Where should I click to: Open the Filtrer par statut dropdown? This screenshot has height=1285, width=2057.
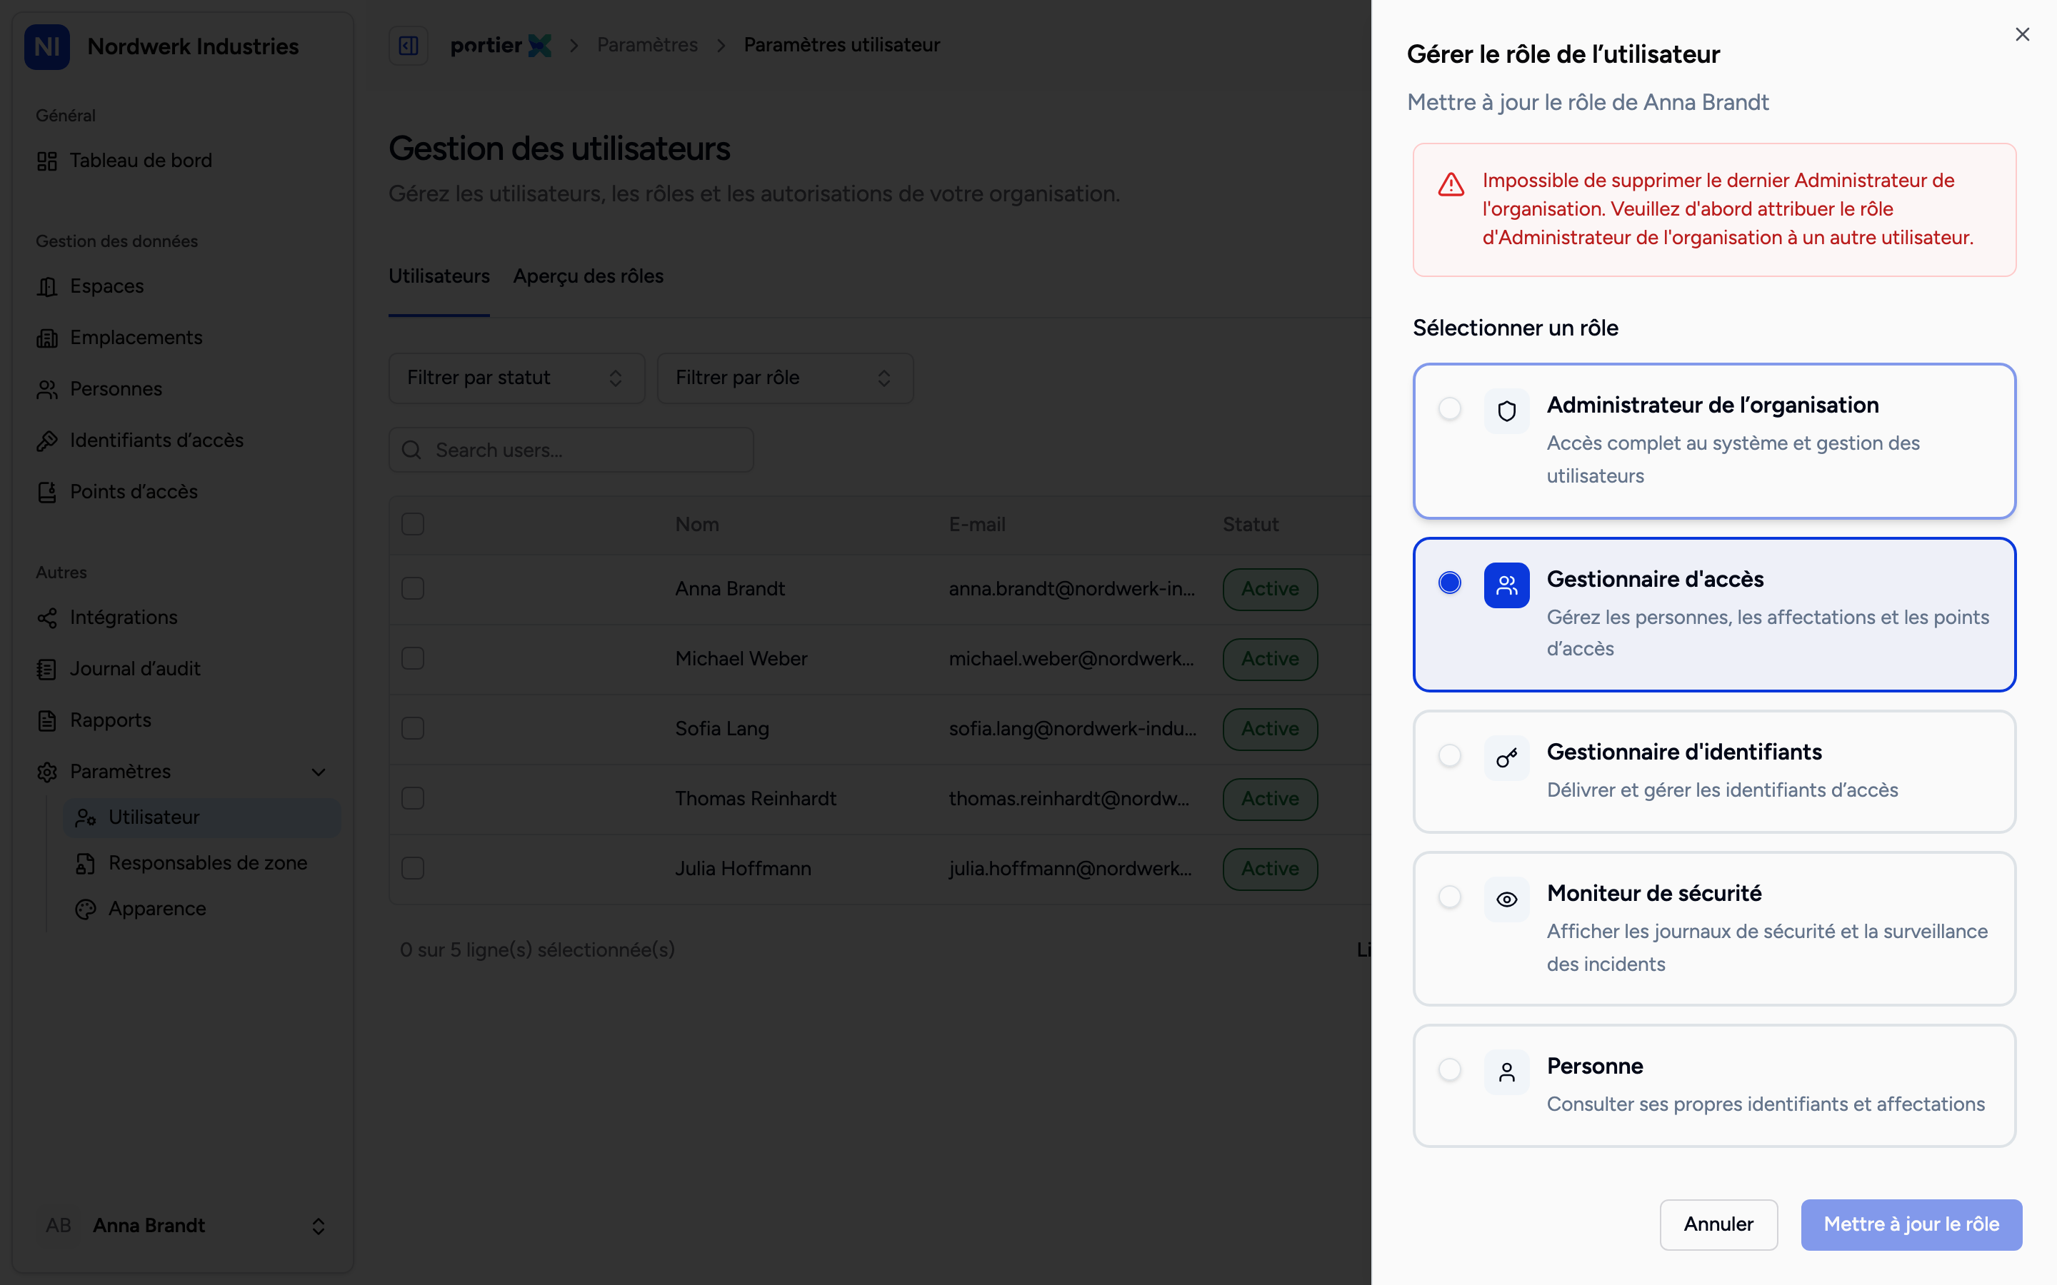click(517, 378)
